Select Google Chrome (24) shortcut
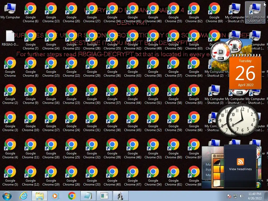The height and width of the screenshot is (201, 268). [x=71, y=121]
